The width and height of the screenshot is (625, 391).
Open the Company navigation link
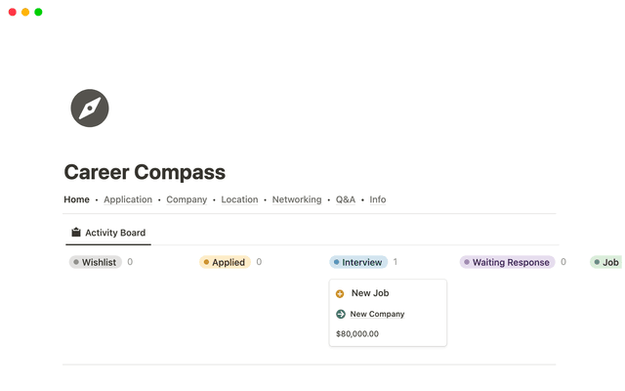[x=187, y=199]
